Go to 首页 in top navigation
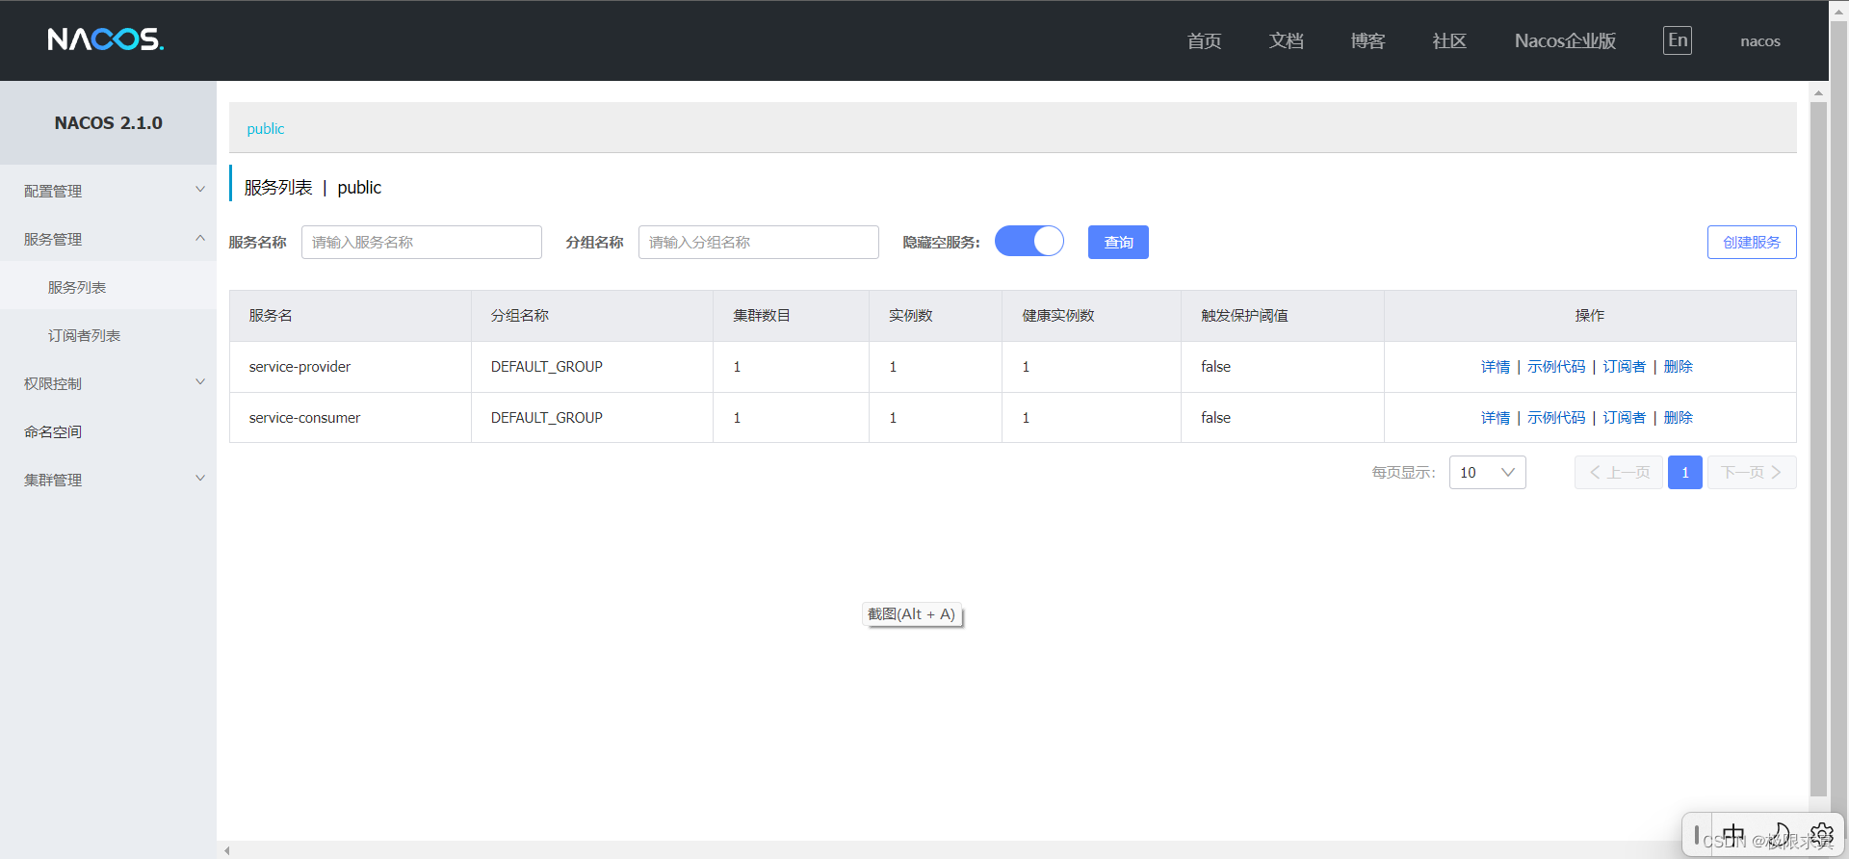Image resolution: width=1849 pixels, height=859 pixels. (1204, 40)
